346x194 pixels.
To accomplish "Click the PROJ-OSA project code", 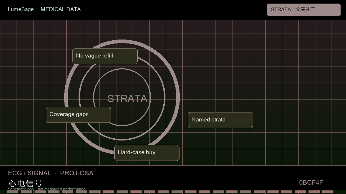I will click(x=77, y=173).
